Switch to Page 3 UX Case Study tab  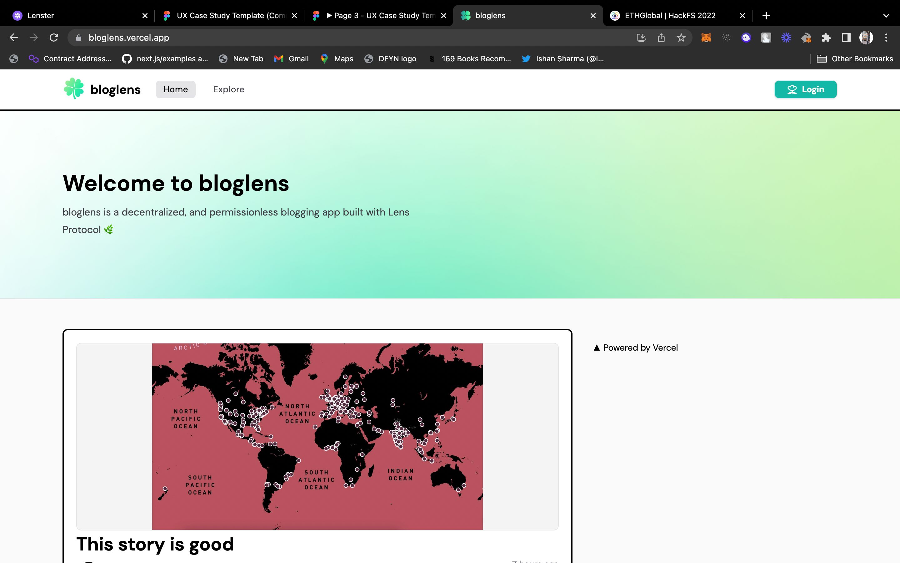379,16
